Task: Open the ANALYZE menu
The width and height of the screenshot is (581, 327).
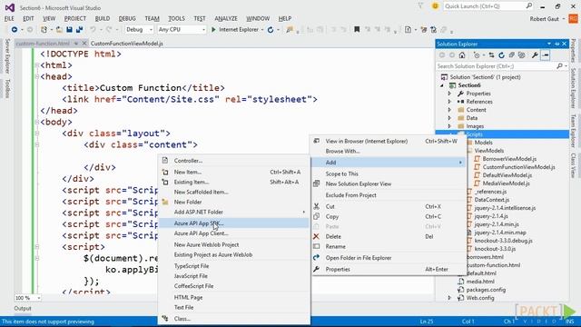Action: click(226, 18)
